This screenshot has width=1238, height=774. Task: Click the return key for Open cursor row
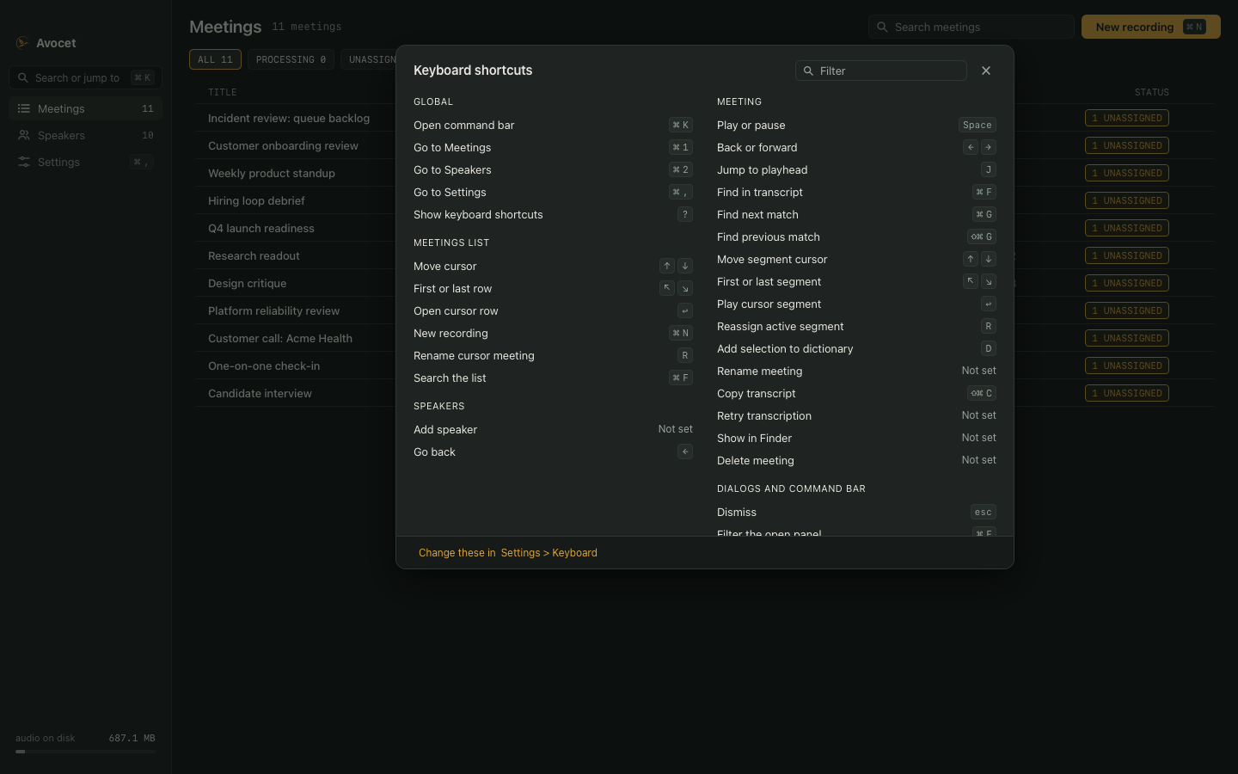685,310
